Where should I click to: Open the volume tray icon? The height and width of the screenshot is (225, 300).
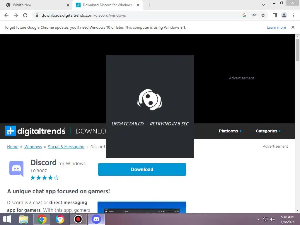[x=272, y=219]
